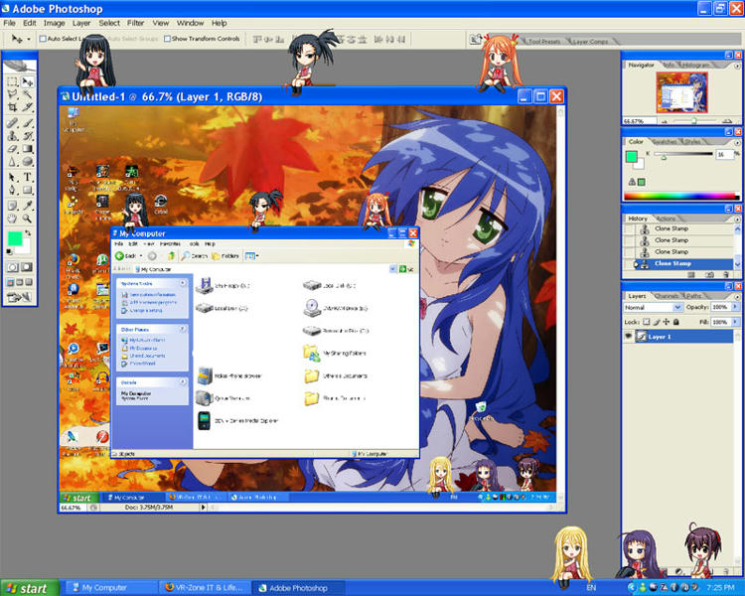The width and height of the screenshot is (745, 596).
Task: Toggle Auto Select Layer checkbox
Action: pos(43,39)
